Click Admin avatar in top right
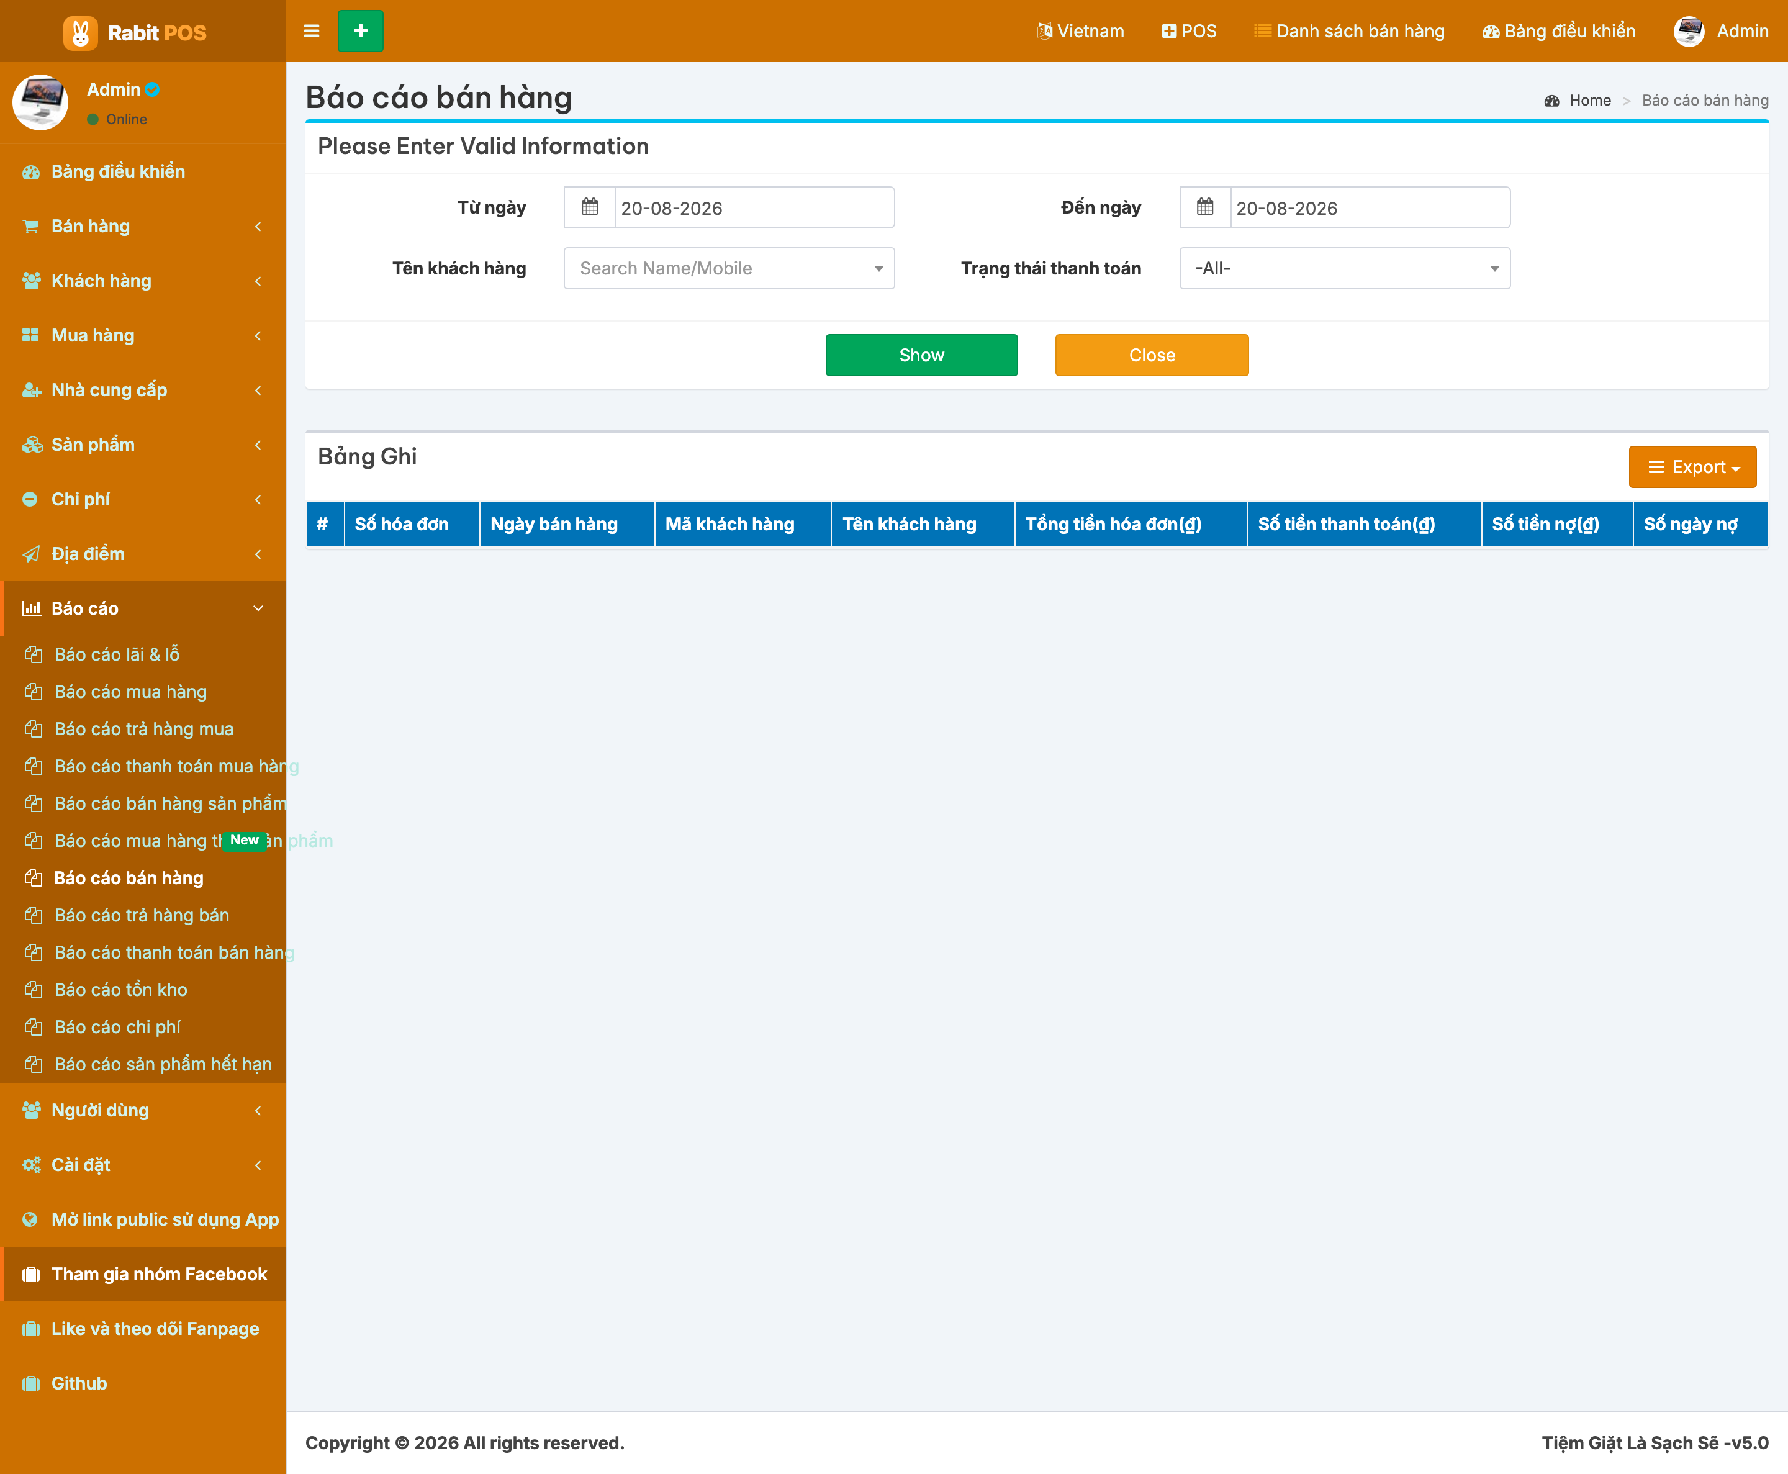 pyautogui.click(x=1689, y=32)
